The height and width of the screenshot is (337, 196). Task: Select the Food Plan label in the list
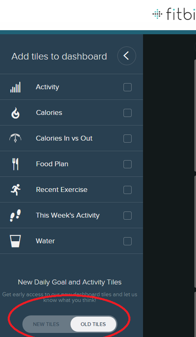pos(52,164)
